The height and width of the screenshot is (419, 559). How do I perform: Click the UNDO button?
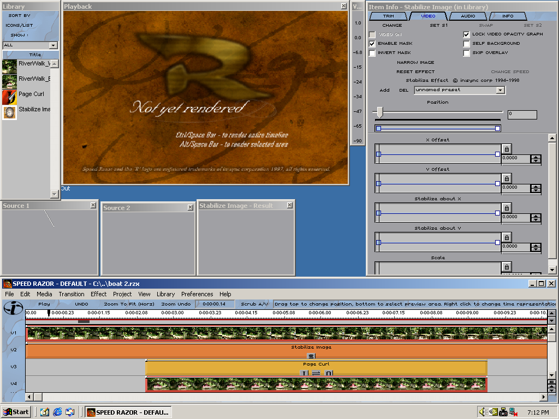click(81, 304)
